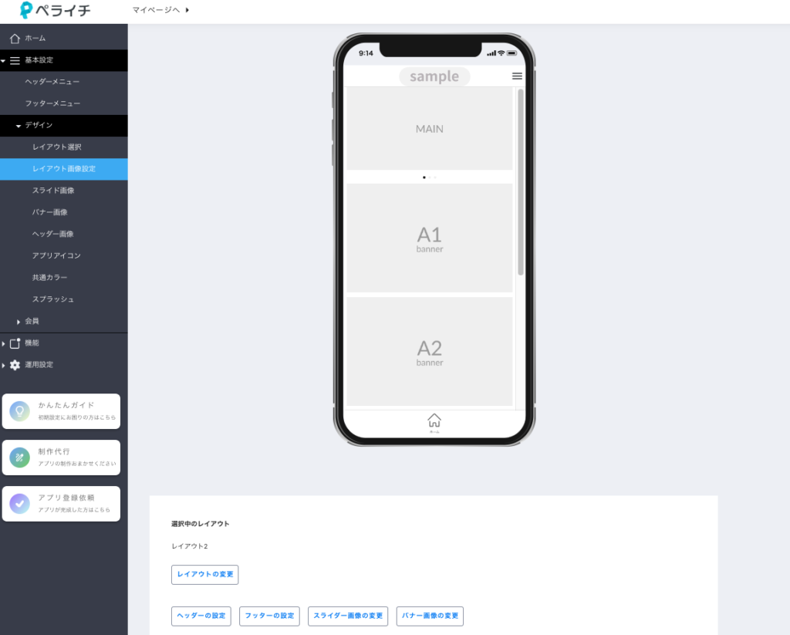The height and width of the screenshot is (635, 790).
Task: Select レイアウト選択 in the sidebar
Action: [56, 147]
